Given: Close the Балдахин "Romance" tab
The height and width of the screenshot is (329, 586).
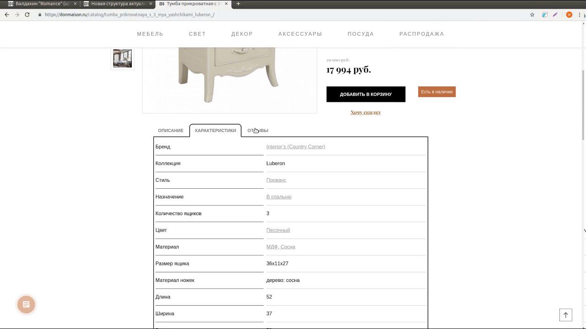Looking at the screenshot, I should click(75, 4).
